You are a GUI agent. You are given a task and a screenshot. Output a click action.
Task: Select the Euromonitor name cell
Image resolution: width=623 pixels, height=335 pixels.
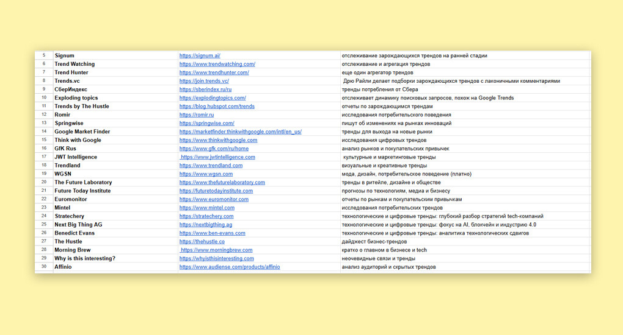point(115,199)
